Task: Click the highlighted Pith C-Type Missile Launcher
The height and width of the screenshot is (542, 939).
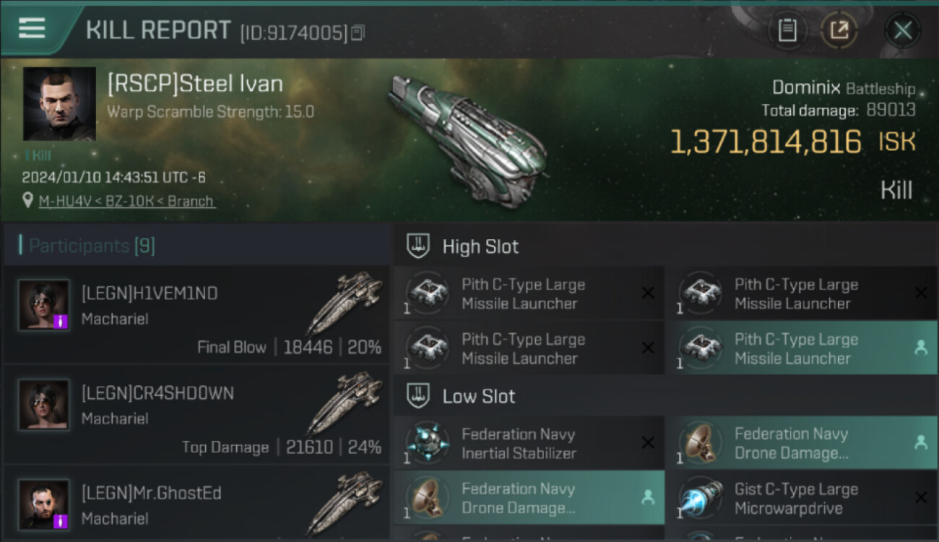Action: (801, 349)
